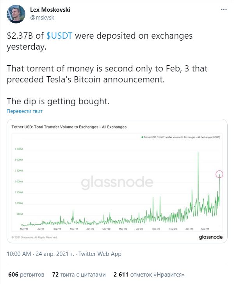Open the tweet timestamp 10:00 AM 24 апр. 2021
Viewport: 235px width, 284px height.
[40, 254]
